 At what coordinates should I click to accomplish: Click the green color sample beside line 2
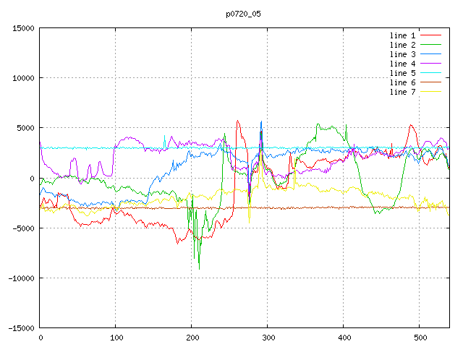pos(431,45)
